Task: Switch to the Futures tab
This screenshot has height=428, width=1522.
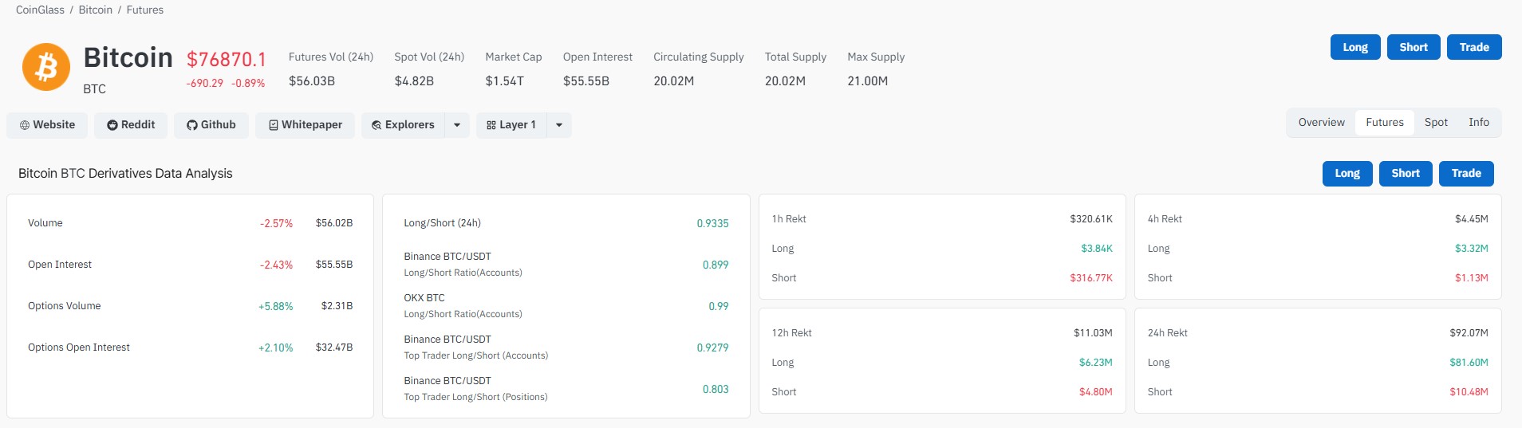Action: coord(1385,123)
